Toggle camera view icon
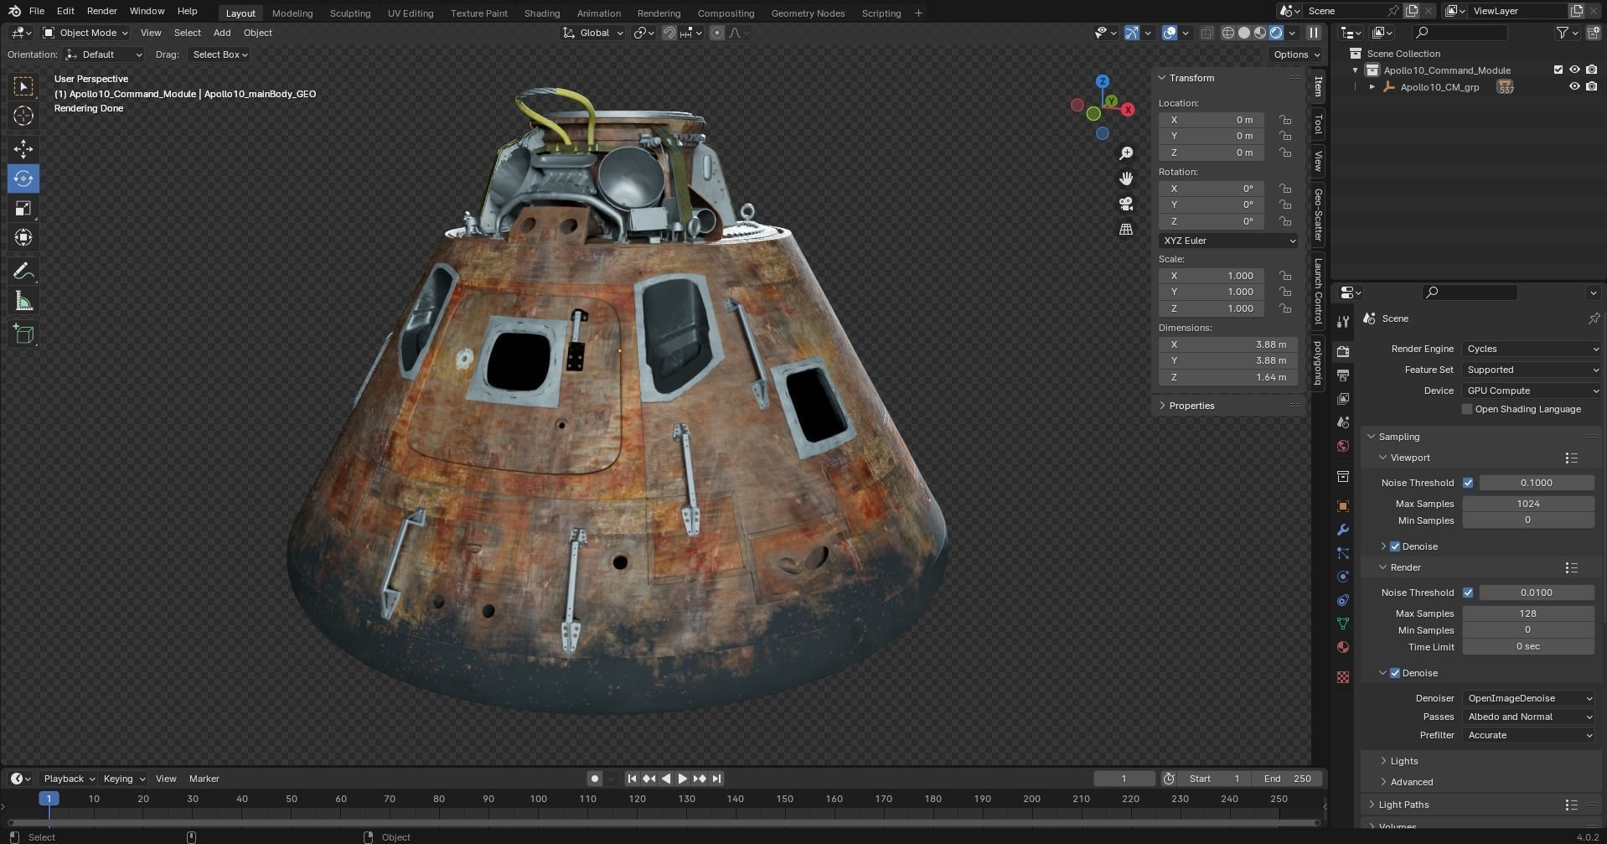 pyautogui.click(x=1126, y=204)
